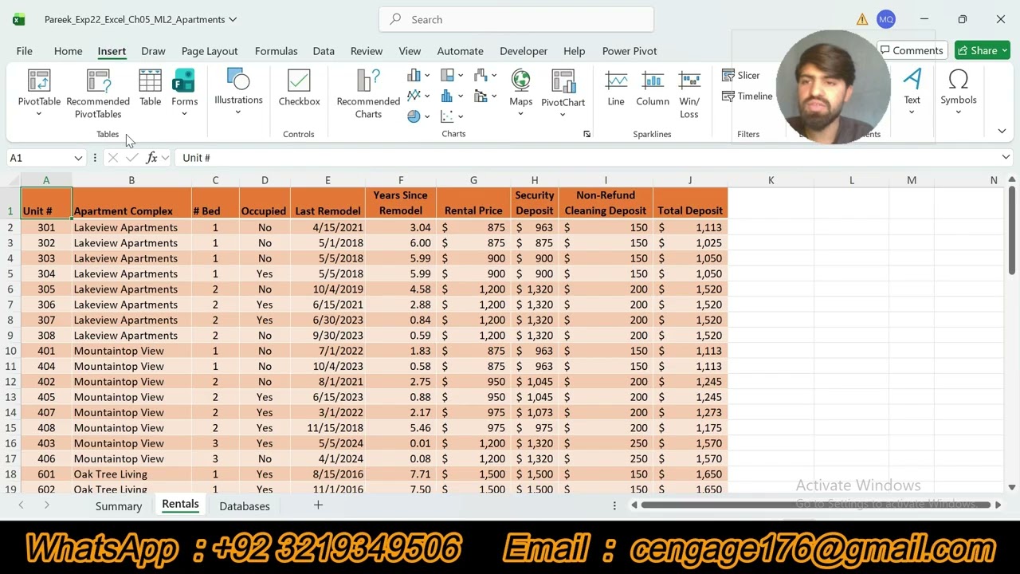The height and width of the screenshot is (574, 1020).
Task: Open the Forms tool
Action: point(184,93)
